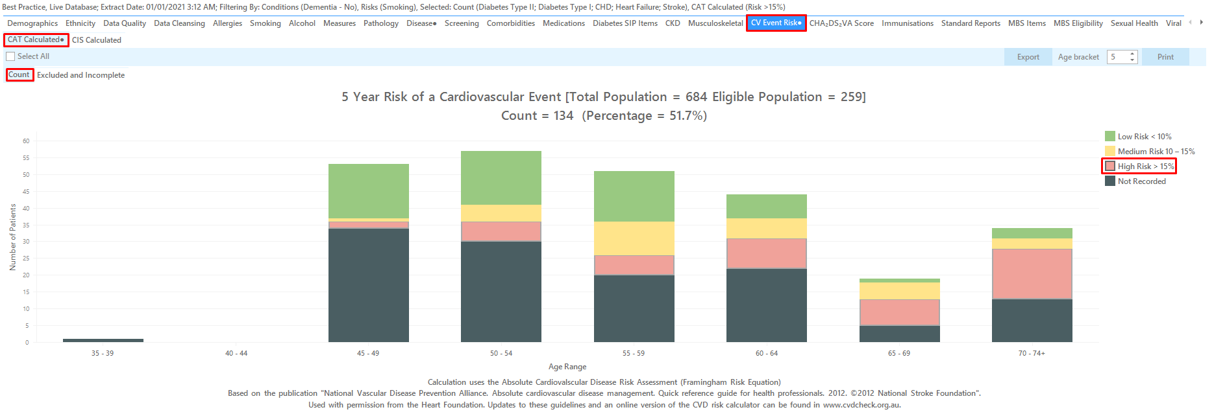1214x414 pixels.
Task: Click Low Risk segment of 50 - 54 bar
Action: pos(501,178)
